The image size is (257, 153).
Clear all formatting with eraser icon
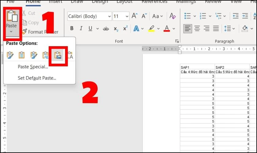coord(173,16)
